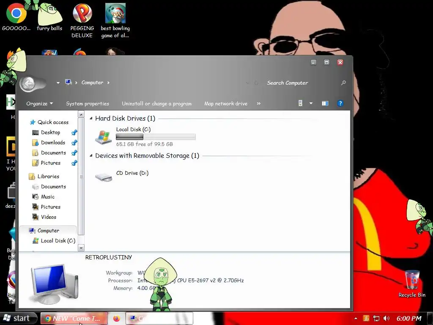
Task: Open network tray icon
Action: point(376,318)
